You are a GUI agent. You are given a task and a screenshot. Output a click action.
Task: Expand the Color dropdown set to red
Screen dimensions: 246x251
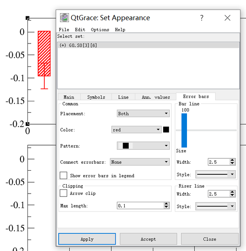[x=137, y=130]
